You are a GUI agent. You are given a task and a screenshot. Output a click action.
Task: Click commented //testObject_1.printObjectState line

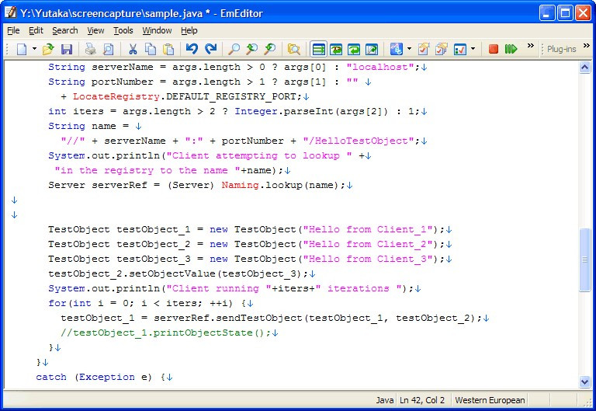click(166, 333)
